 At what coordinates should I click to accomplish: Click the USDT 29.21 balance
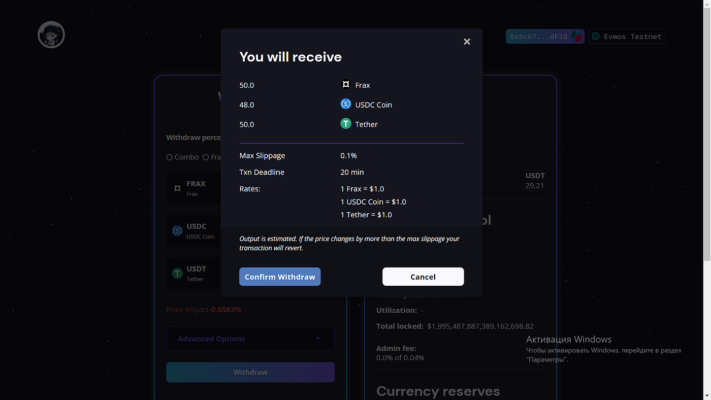click(x=535, y=180)
